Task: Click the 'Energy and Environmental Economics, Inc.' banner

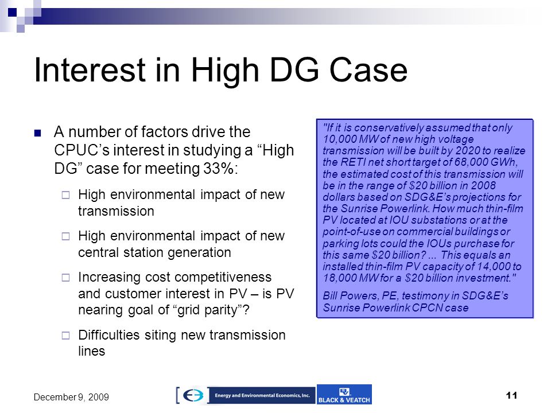Action: (262, 395)
